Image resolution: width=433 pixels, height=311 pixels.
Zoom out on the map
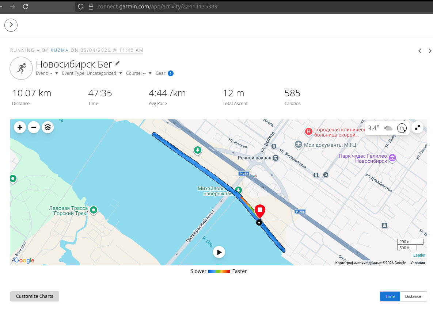34,127
